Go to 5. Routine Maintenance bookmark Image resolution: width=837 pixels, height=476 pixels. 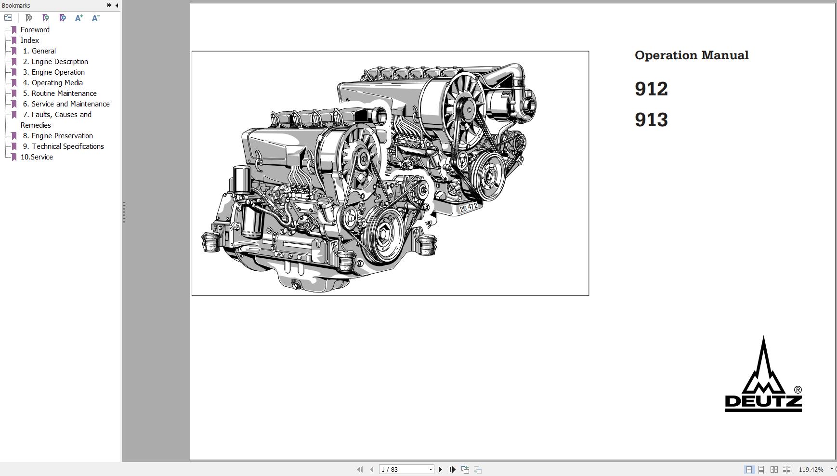(64, 93)
